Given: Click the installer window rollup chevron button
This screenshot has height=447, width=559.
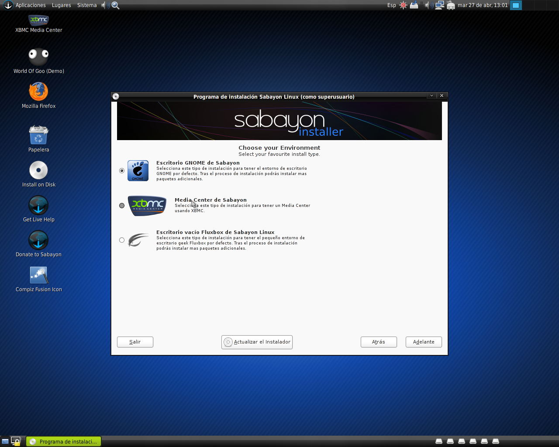Looking at the screenshot, I should tap(431, 96).
